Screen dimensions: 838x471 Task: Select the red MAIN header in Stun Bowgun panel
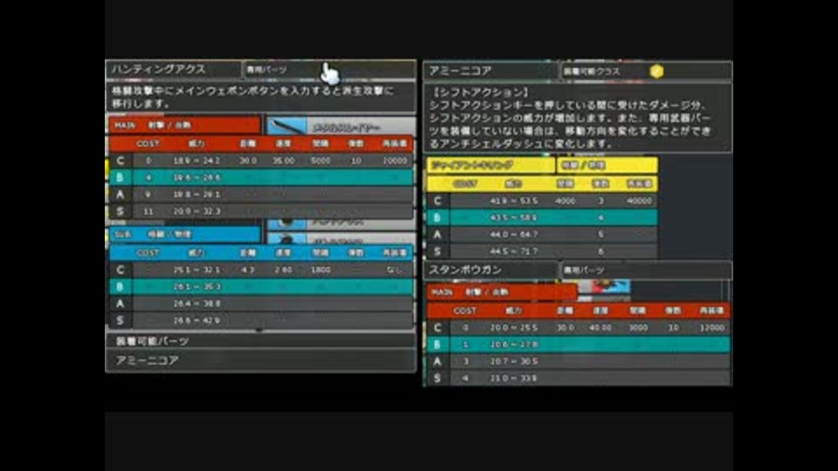coord(502,292)
